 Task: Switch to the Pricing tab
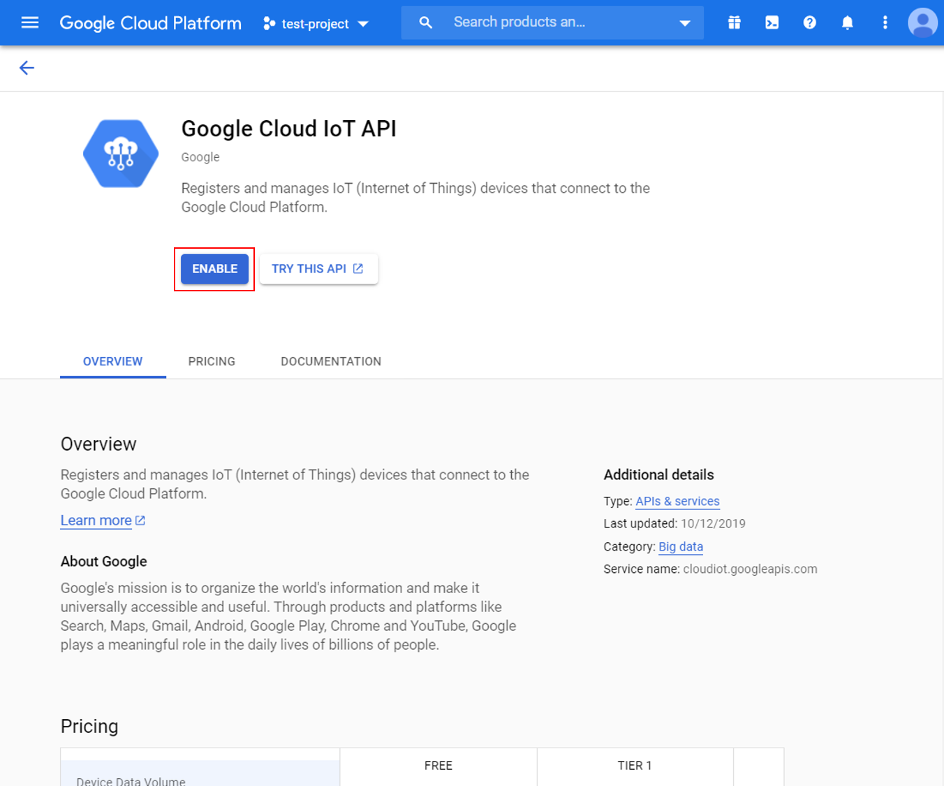(212, 361)
